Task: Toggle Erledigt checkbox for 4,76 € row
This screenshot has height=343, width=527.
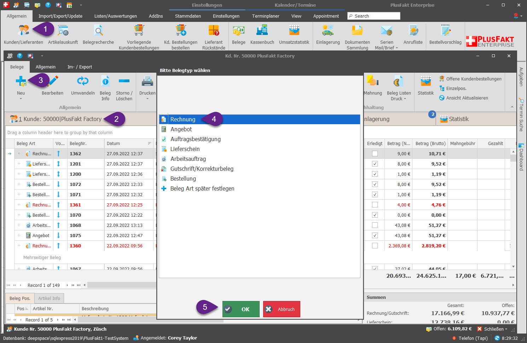Action: point(375,205)
